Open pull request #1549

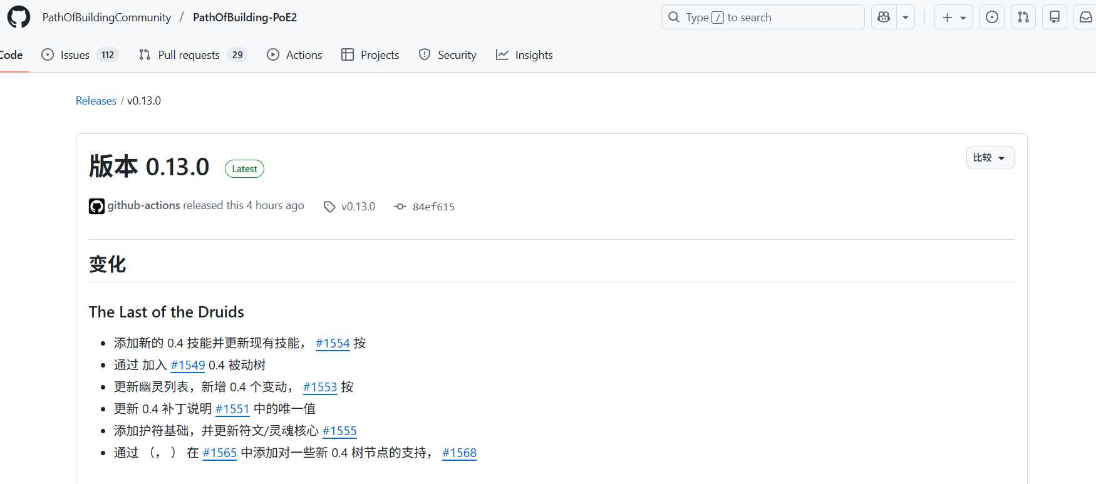[x=188, y=365]
